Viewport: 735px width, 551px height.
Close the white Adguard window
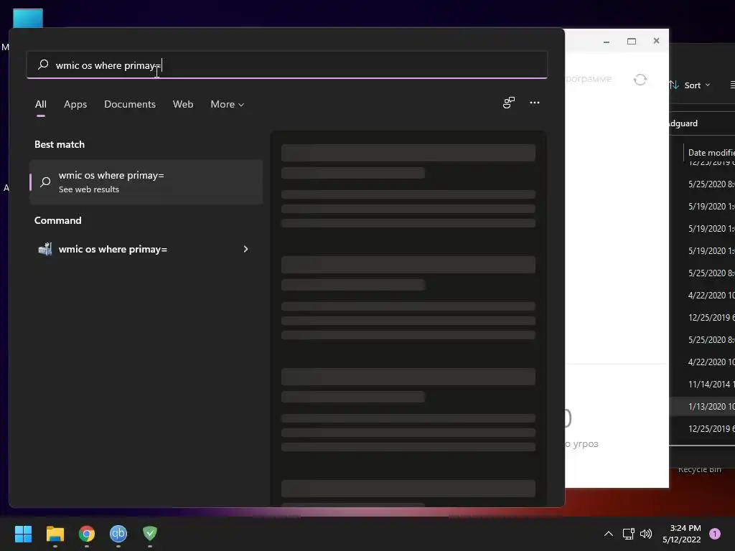(x=656, y=41)
